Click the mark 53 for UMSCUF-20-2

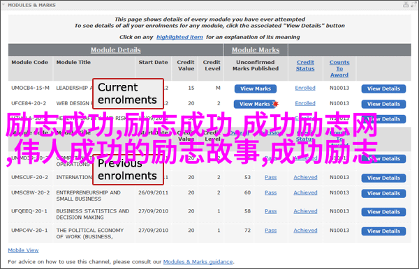pos(247,177)
